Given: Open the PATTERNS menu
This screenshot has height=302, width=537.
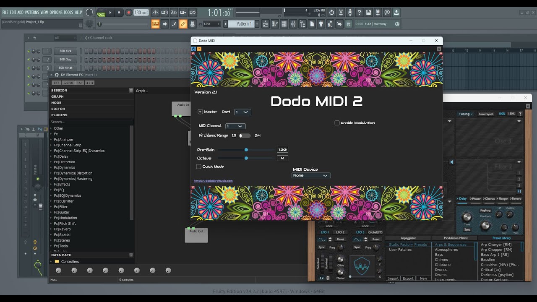Looking at the screenshot, I should [32, 13].
